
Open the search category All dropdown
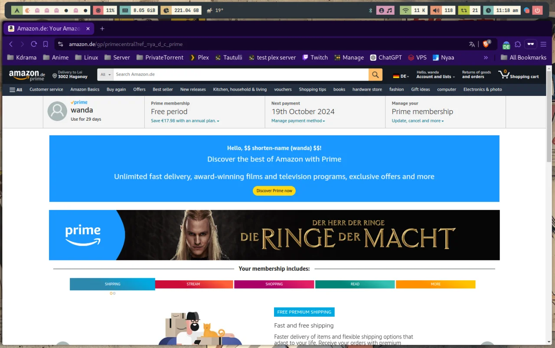pos(105,75)
